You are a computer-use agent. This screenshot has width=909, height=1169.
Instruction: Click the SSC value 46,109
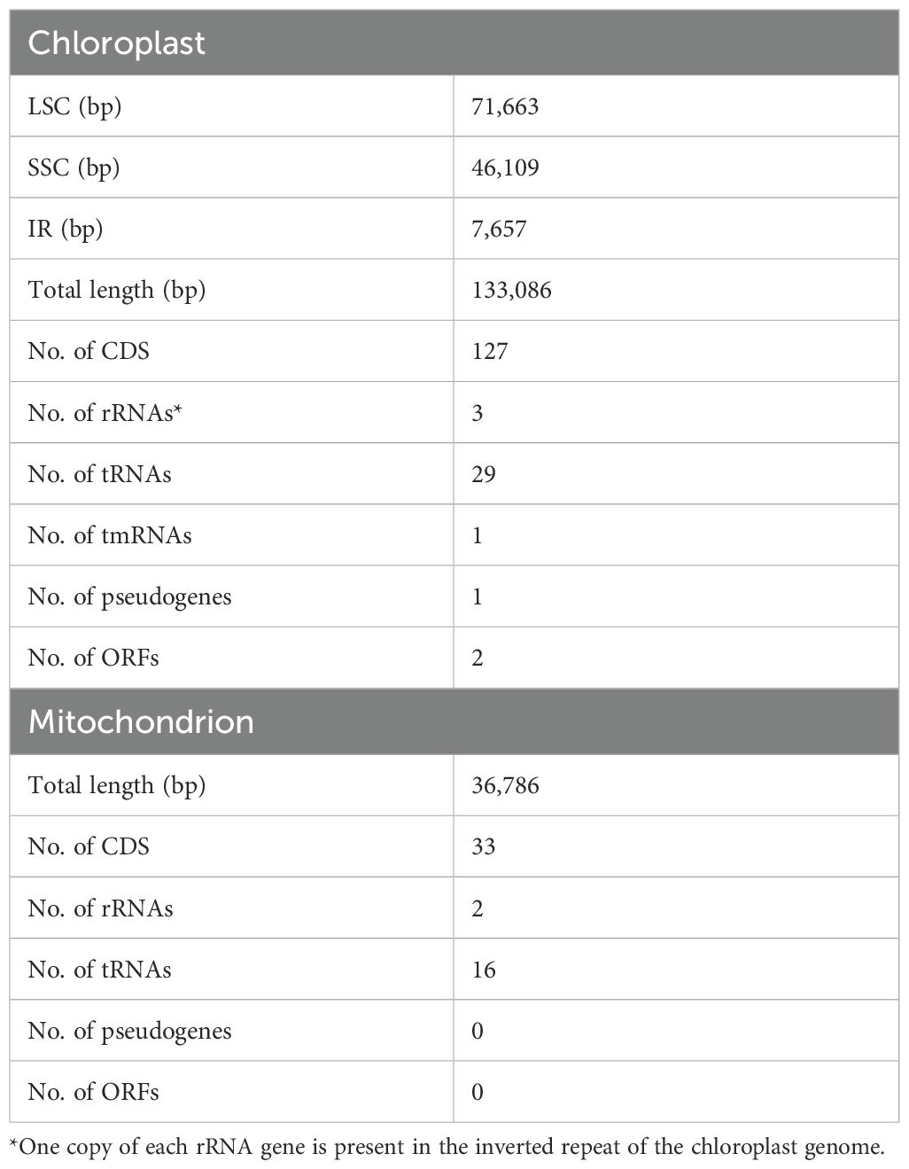pyautogui.click(x=505, y=168)
